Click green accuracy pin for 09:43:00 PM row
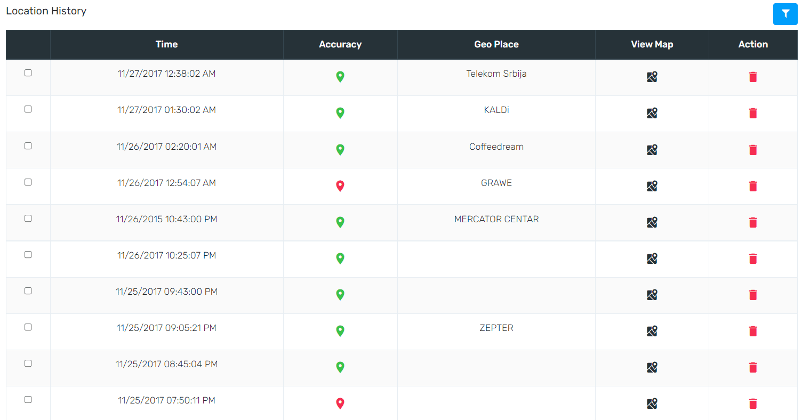810x420 pixels. tap(340, 295)
